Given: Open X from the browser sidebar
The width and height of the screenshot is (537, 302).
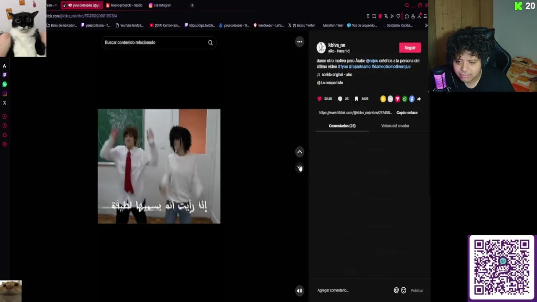Looking at the screenshot, I should click(x=5, y=103).
